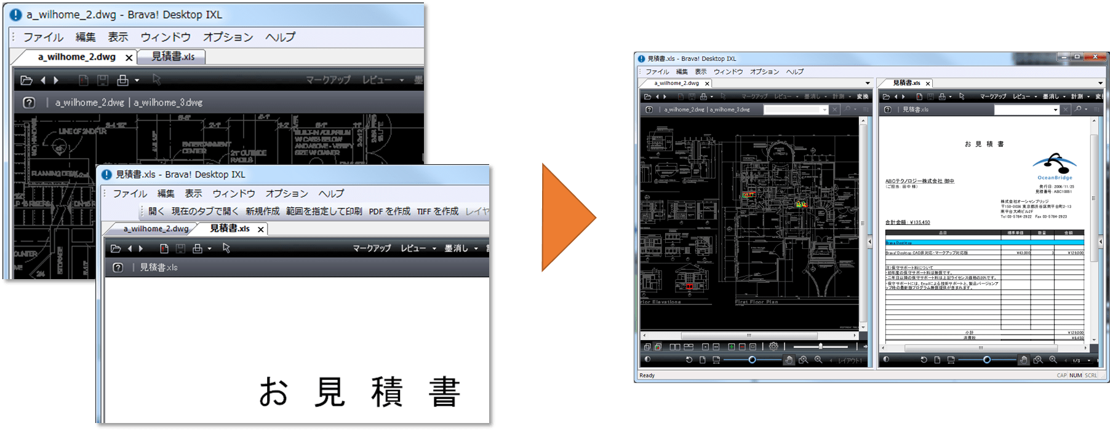Expand print options arrow in back a_wilhome_2.dwg window
Image resolution: width=1110 pixels, height=431 pixels.
tap(137, 80)
